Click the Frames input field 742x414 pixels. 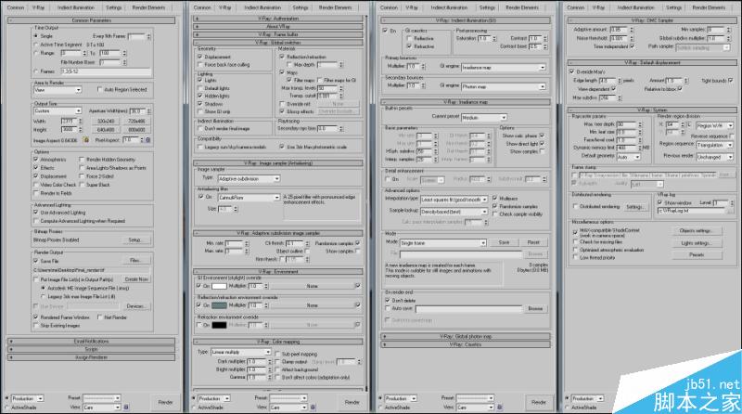tap(106, 71)
